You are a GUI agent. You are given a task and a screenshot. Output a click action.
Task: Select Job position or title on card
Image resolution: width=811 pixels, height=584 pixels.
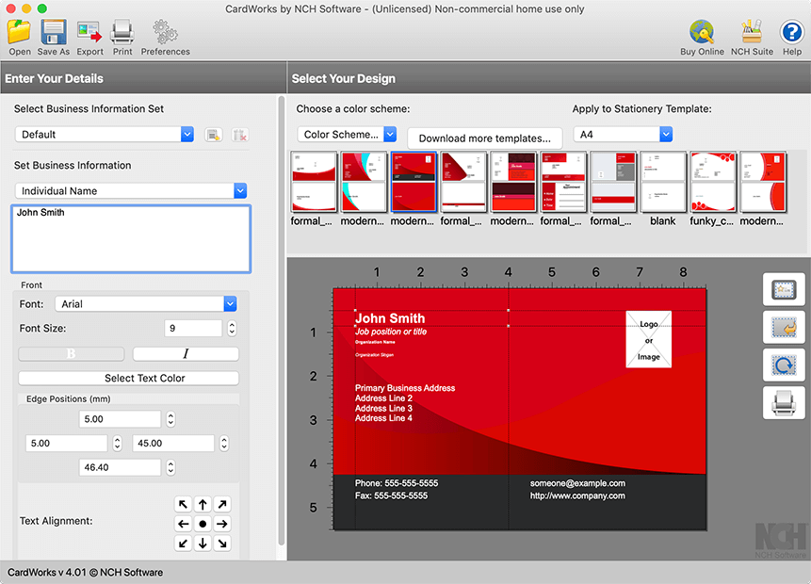click(391, 332)
